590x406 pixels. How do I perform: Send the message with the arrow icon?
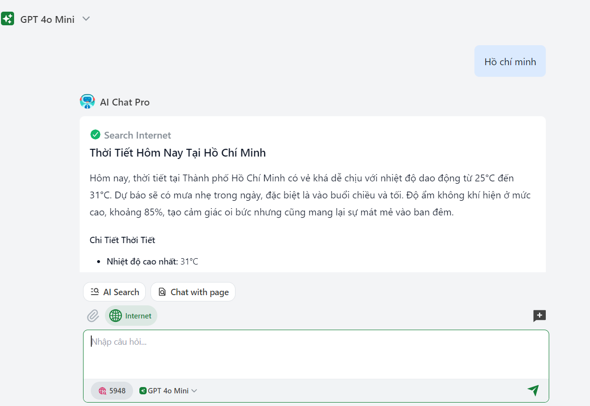coord(533,390)
